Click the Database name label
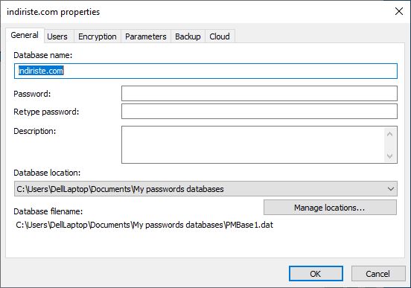411x288 pixels. (x=42, y=55)
